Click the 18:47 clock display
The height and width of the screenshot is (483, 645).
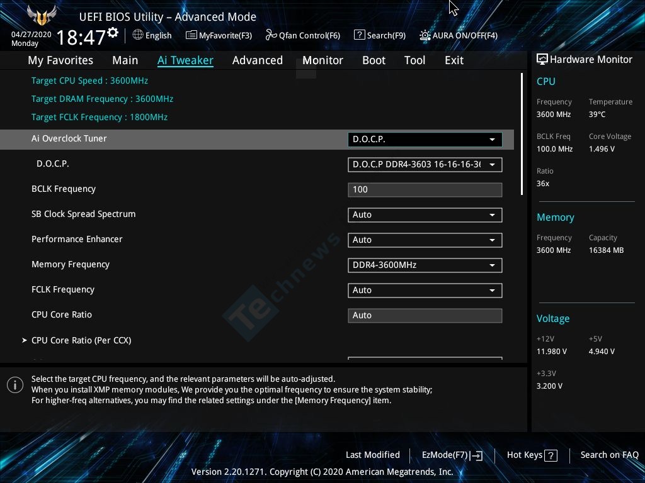tap(81, 38)
